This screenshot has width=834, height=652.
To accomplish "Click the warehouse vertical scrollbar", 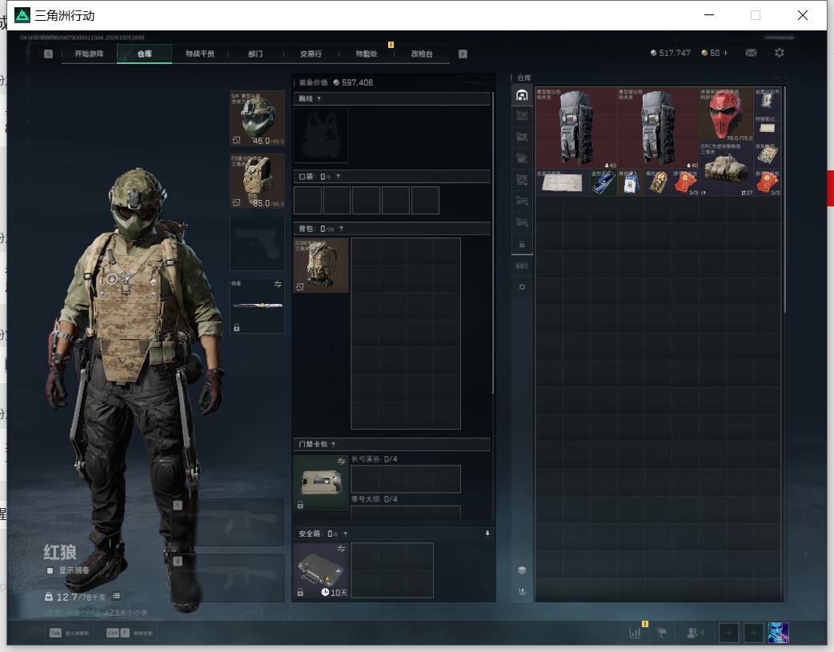I will click(x=784, y=200).
